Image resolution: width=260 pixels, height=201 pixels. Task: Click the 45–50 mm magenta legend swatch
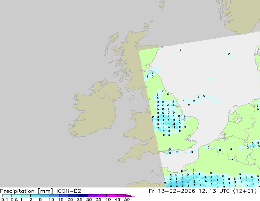121,196
